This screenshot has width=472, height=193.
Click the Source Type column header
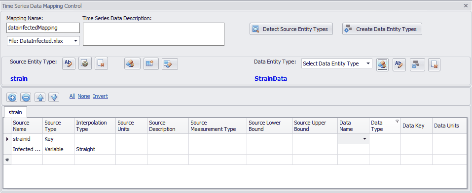[x=58, y=126]
